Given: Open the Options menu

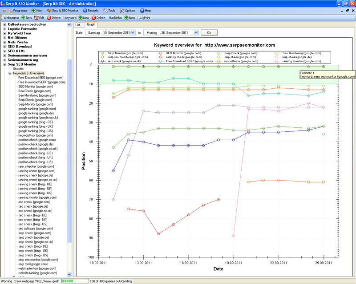Looking at the screenshot, I should tap(127, 11).
